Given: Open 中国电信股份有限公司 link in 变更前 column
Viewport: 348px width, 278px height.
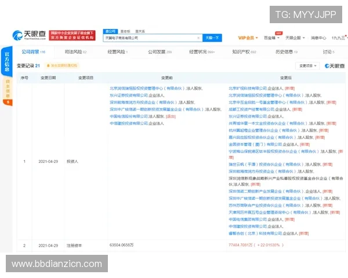Looking at the screenshot, I should (129, 116).
